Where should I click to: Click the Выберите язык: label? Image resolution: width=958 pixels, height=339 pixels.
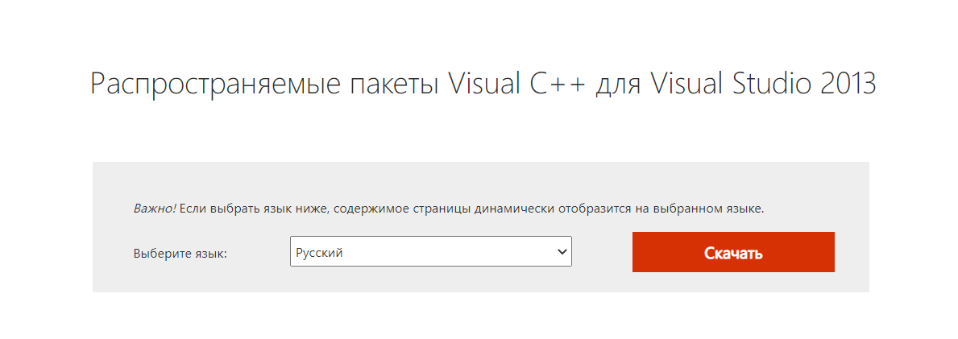coord(180,254)
